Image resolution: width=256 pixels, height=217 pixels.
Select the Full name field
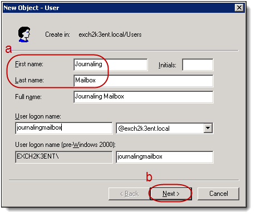144,97
